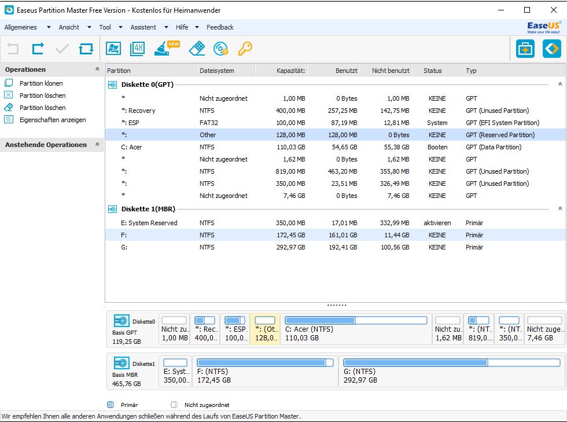Open the Migrate OS toolbar icon

coord(113,49)
